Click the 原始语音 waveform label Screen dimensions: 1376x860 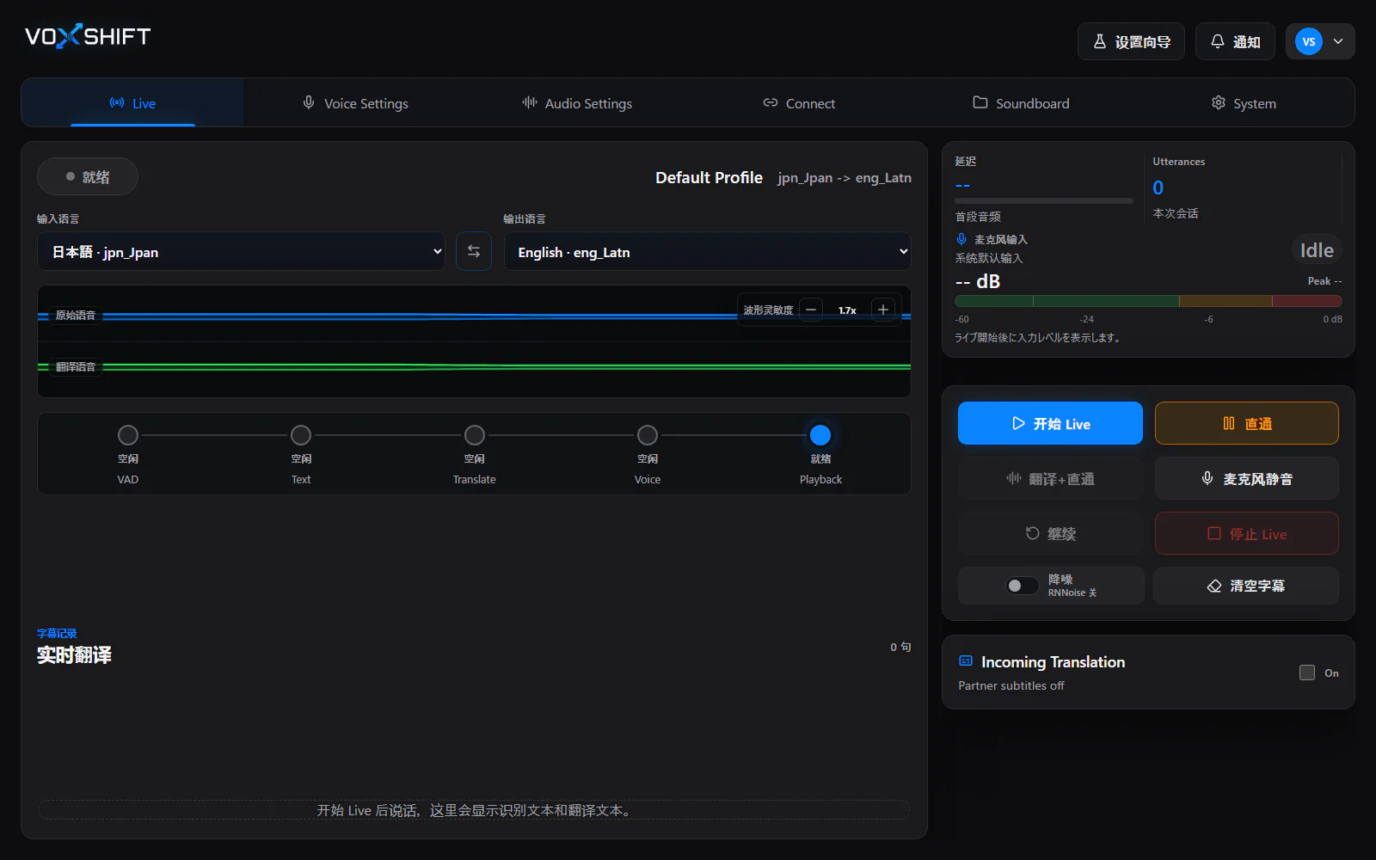[x=76, y=316]
